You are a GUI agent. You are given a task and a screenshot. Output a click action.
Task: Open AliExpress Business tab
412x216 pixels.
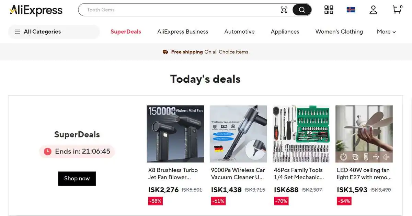(183, 32)
